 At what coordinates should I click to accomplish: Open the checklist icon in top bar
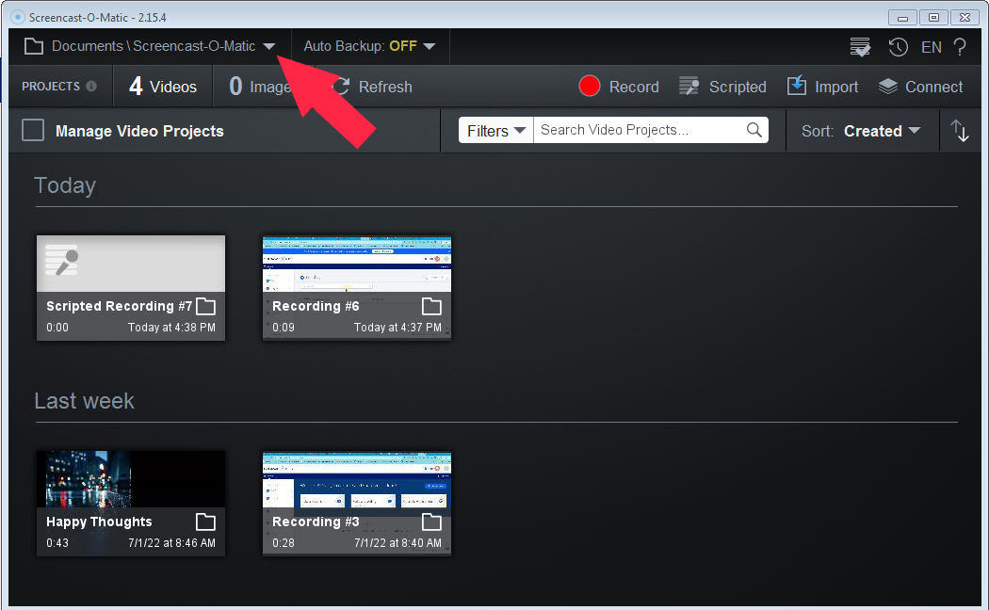click(860, 47)
